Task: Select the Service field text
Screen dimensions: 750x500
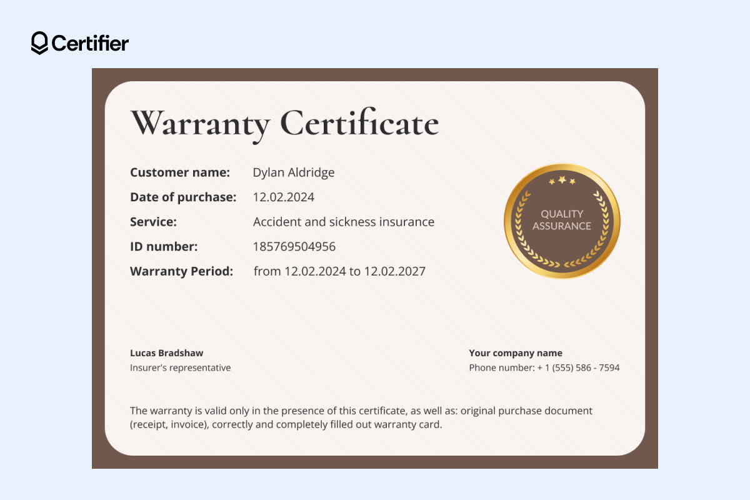Action: 343,222
